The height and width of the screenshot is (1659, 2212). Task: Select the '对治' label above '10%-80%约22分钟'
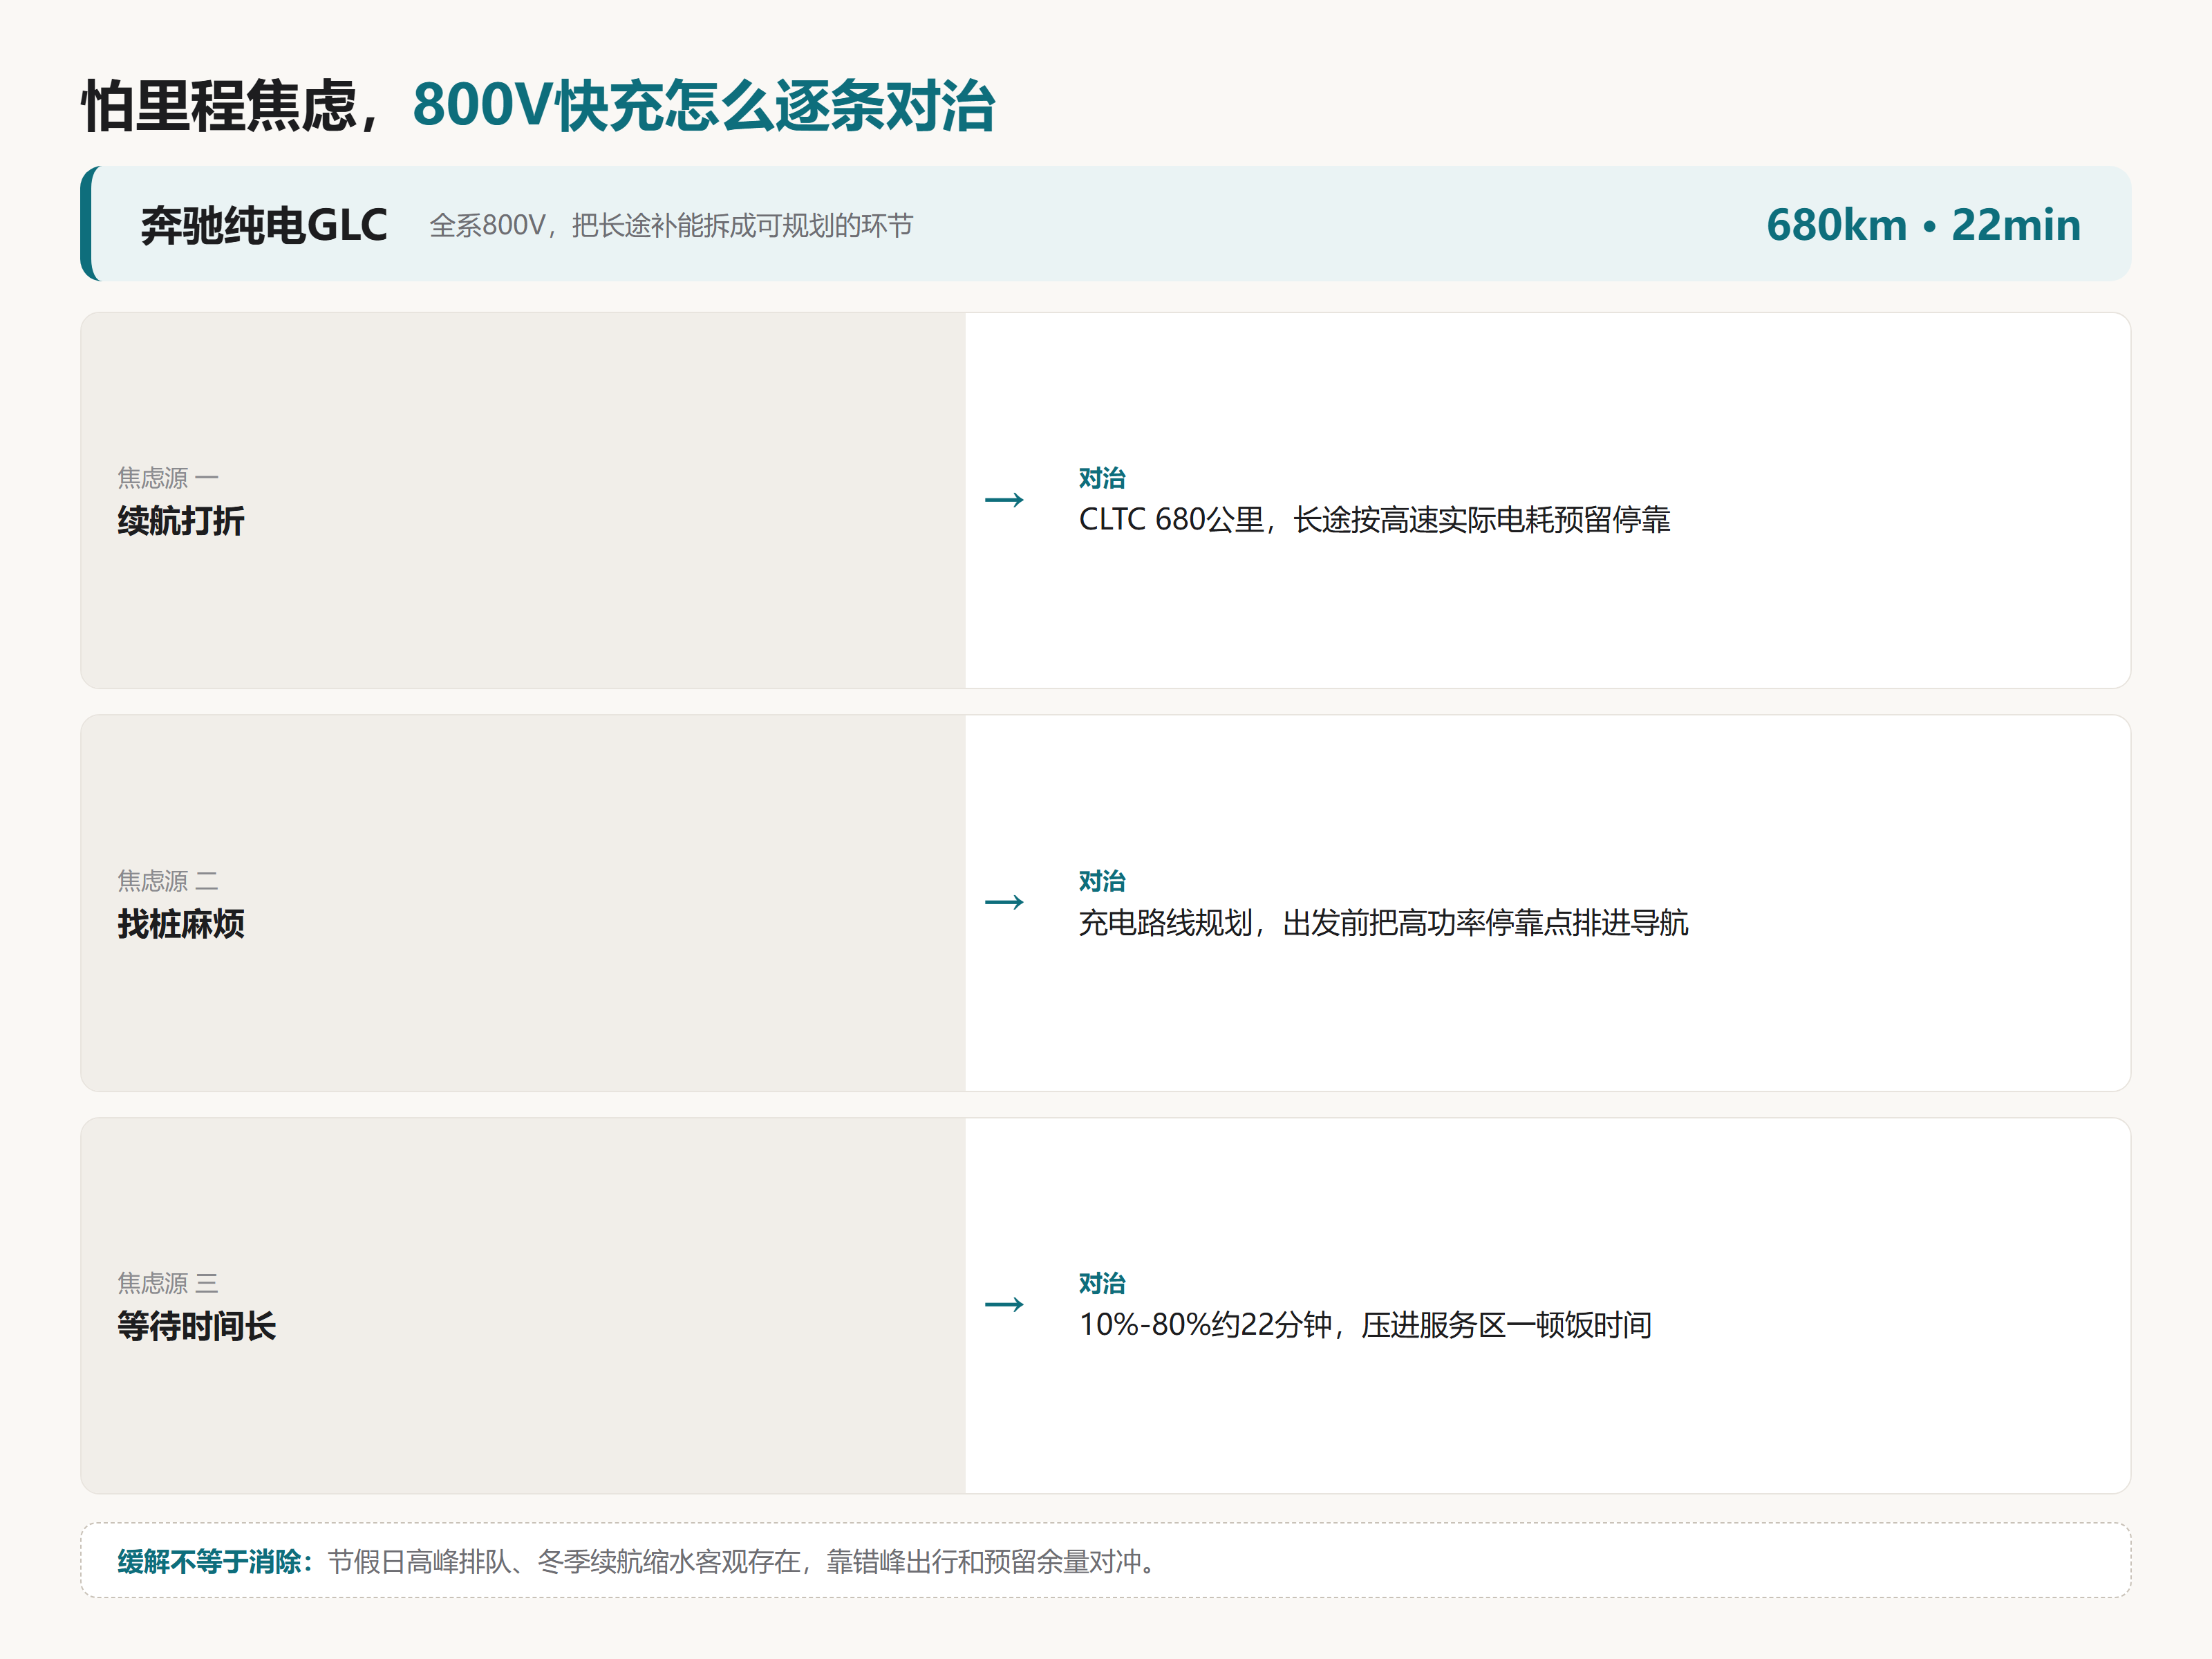1102,1283
